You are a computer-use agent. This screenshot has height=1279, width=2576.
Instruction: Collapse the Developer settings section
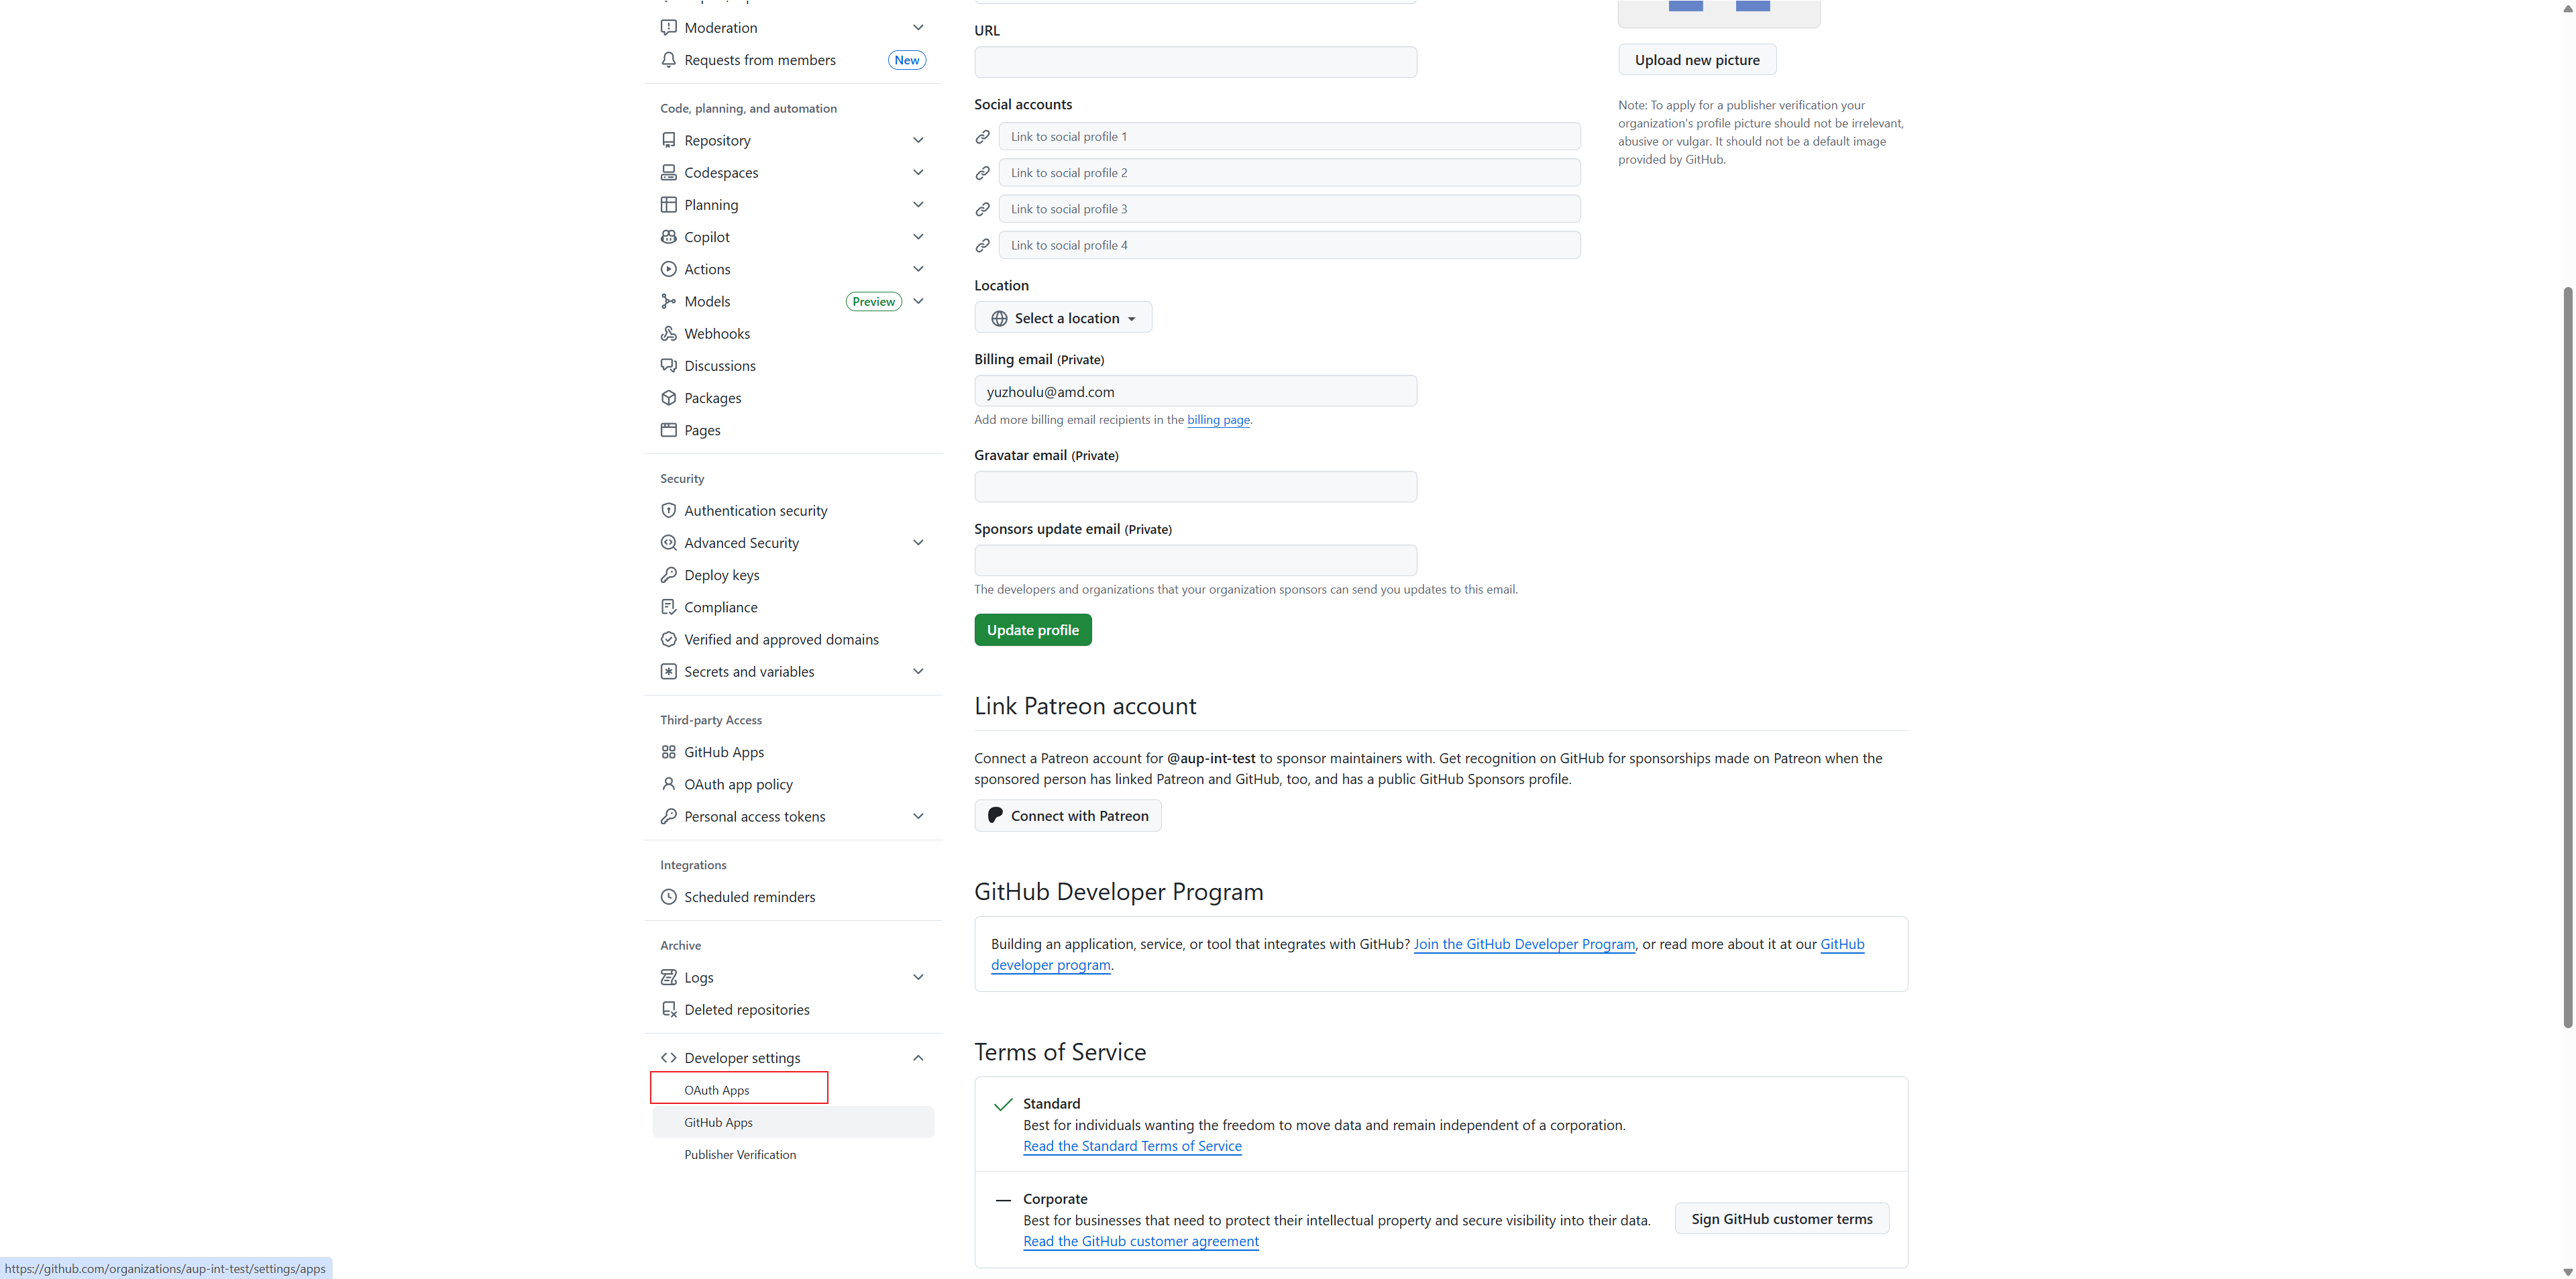point(917,1057)
